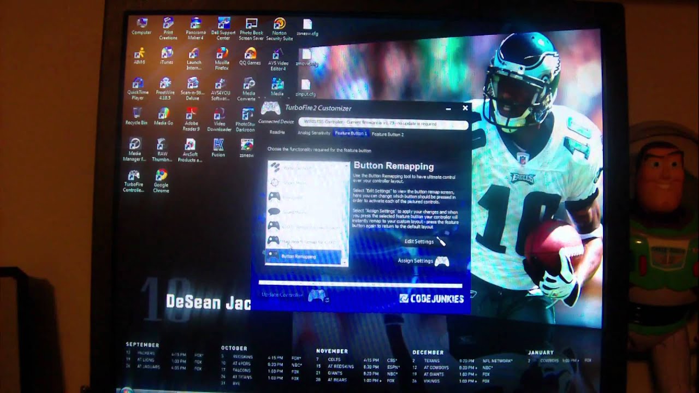Click the function list scrollbar down arrow
This screenshot has width=699, height=393.
345,263
